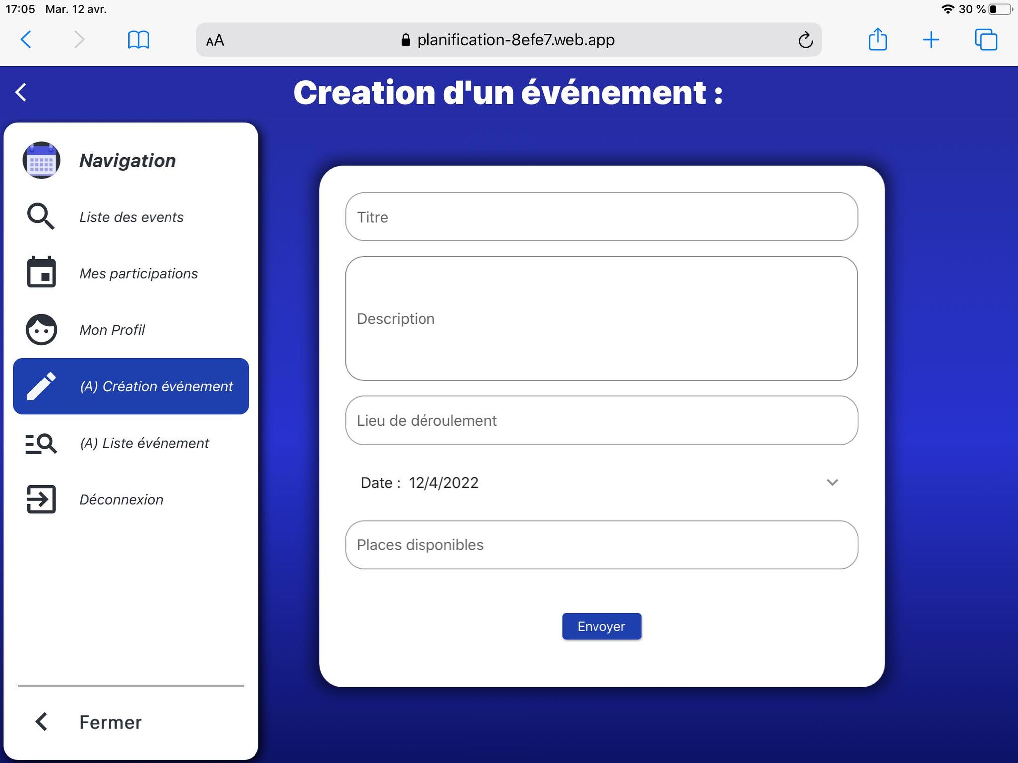1018x763 pixels.
Task: Go to (A) Liste événement
Action: (x=144, y=443)
